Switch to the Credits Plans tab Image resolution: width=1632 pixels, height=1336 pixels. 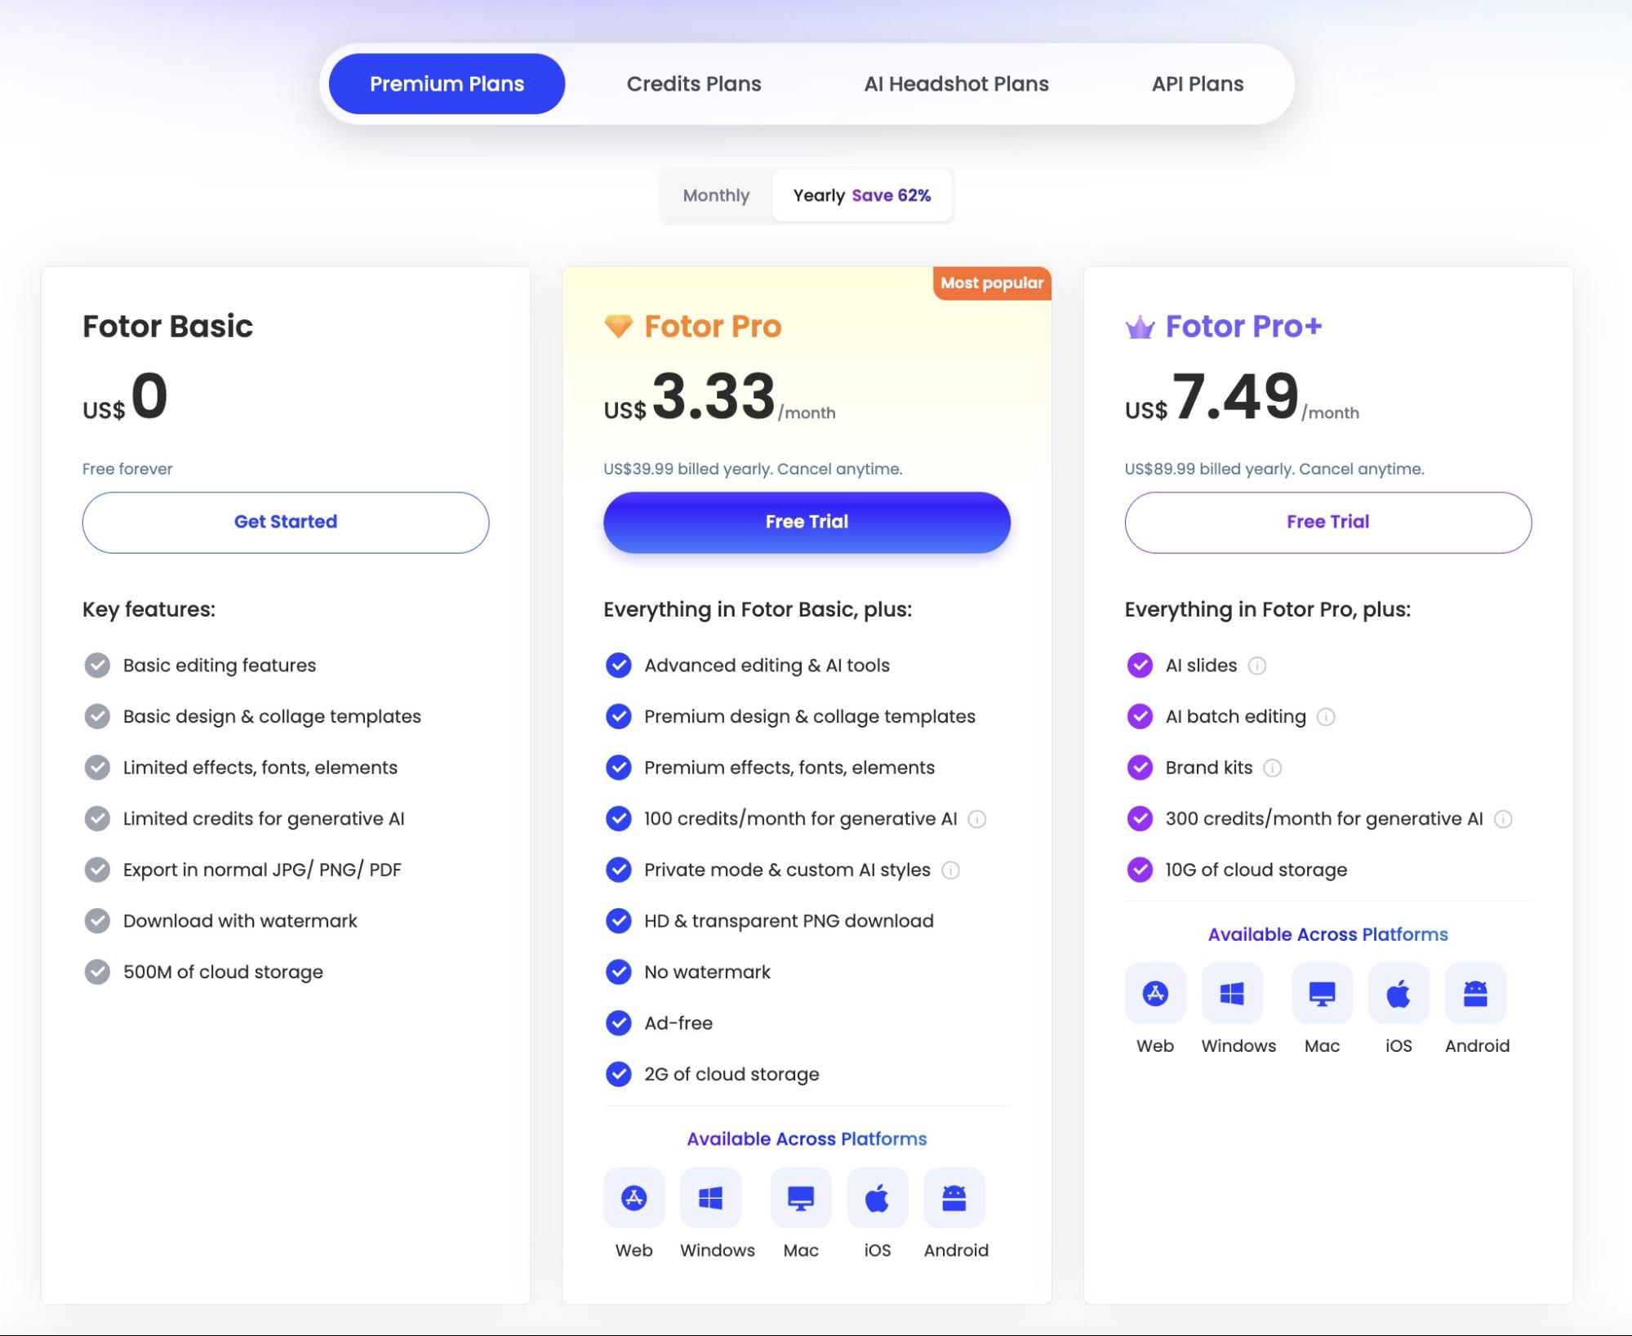point(693,83)
